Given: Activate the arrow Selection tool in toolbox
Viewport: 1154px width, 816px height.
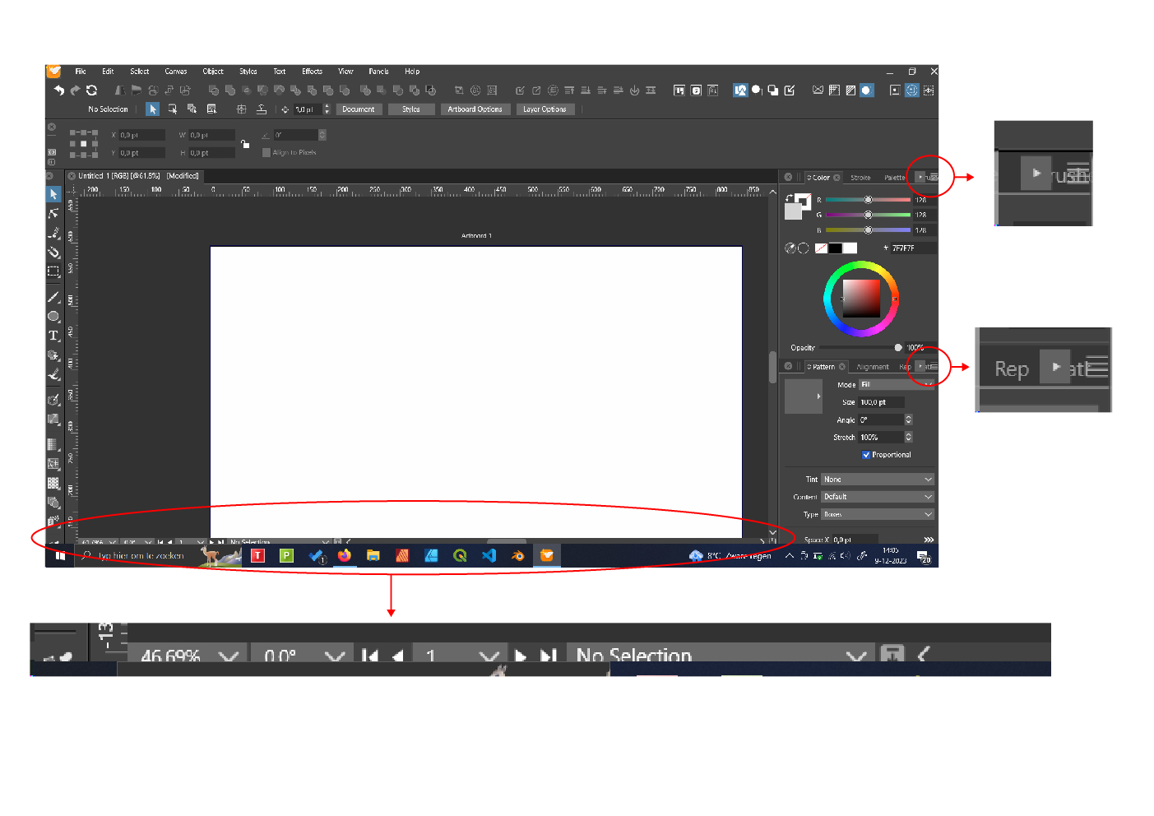Looking at the screenshot, I should coord(53,194).
